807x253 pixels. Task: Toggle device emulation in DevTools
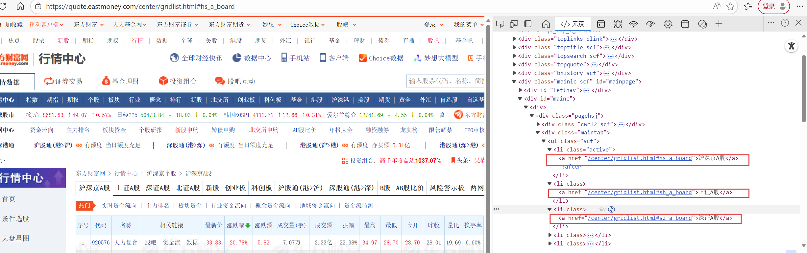[514, 24]
